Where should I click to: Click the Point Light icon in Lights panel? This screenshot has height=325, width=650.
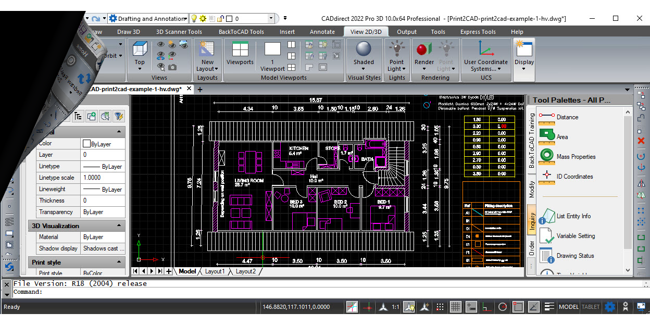[396, 49]
